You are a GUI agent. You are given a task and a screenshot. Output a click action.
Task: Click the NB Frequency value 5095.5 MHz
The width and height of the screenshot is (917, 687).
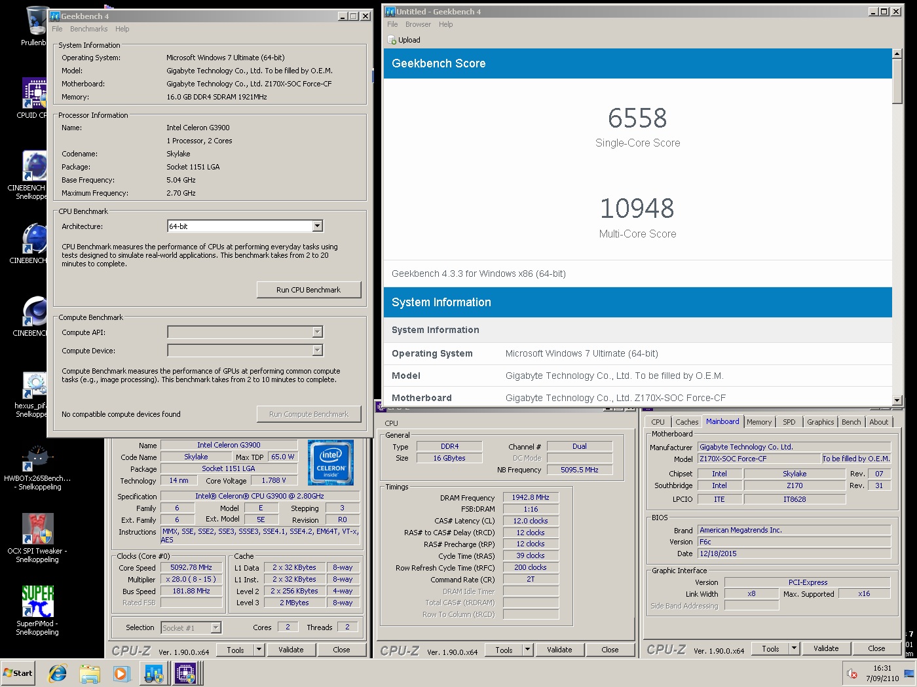(x=580, y=470)
